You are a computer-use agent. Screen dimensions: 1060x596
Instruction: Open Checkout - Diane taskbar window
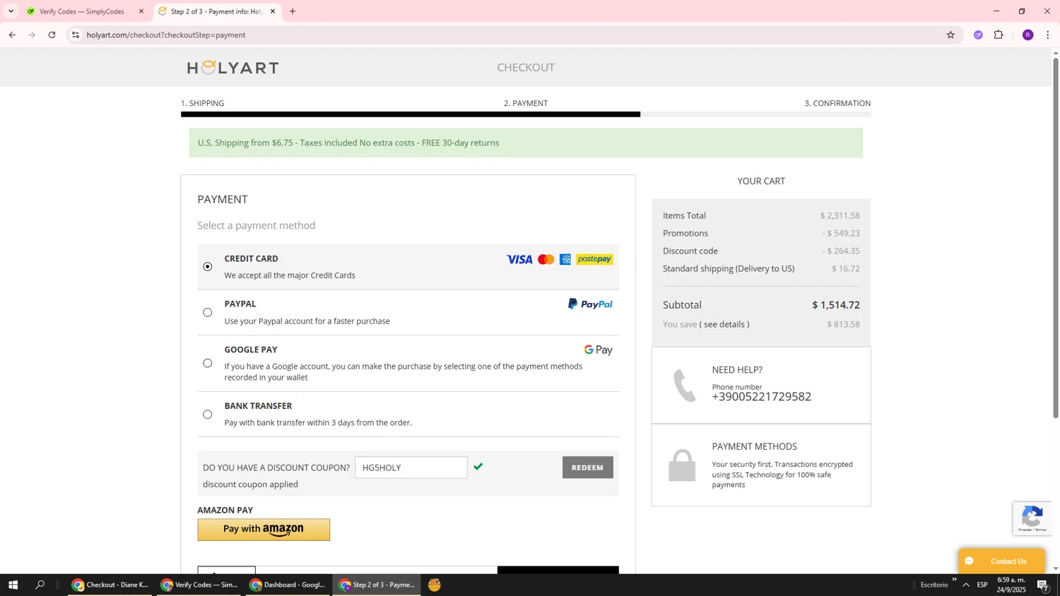[x=110, y=585]
